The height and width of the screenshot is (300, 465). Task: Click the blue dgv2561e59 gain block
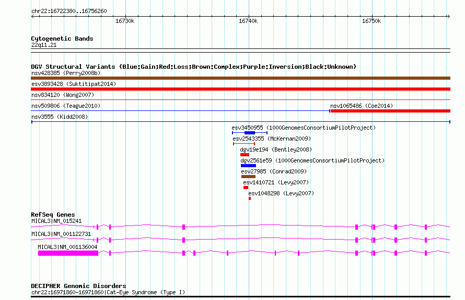pyautogui.click(x=248, y=166)
